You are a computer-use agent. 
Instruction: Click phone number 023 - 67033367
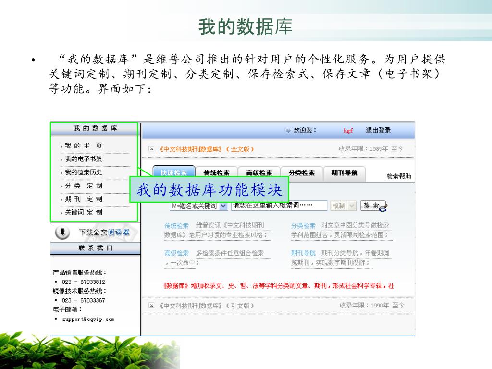[84, 300]
